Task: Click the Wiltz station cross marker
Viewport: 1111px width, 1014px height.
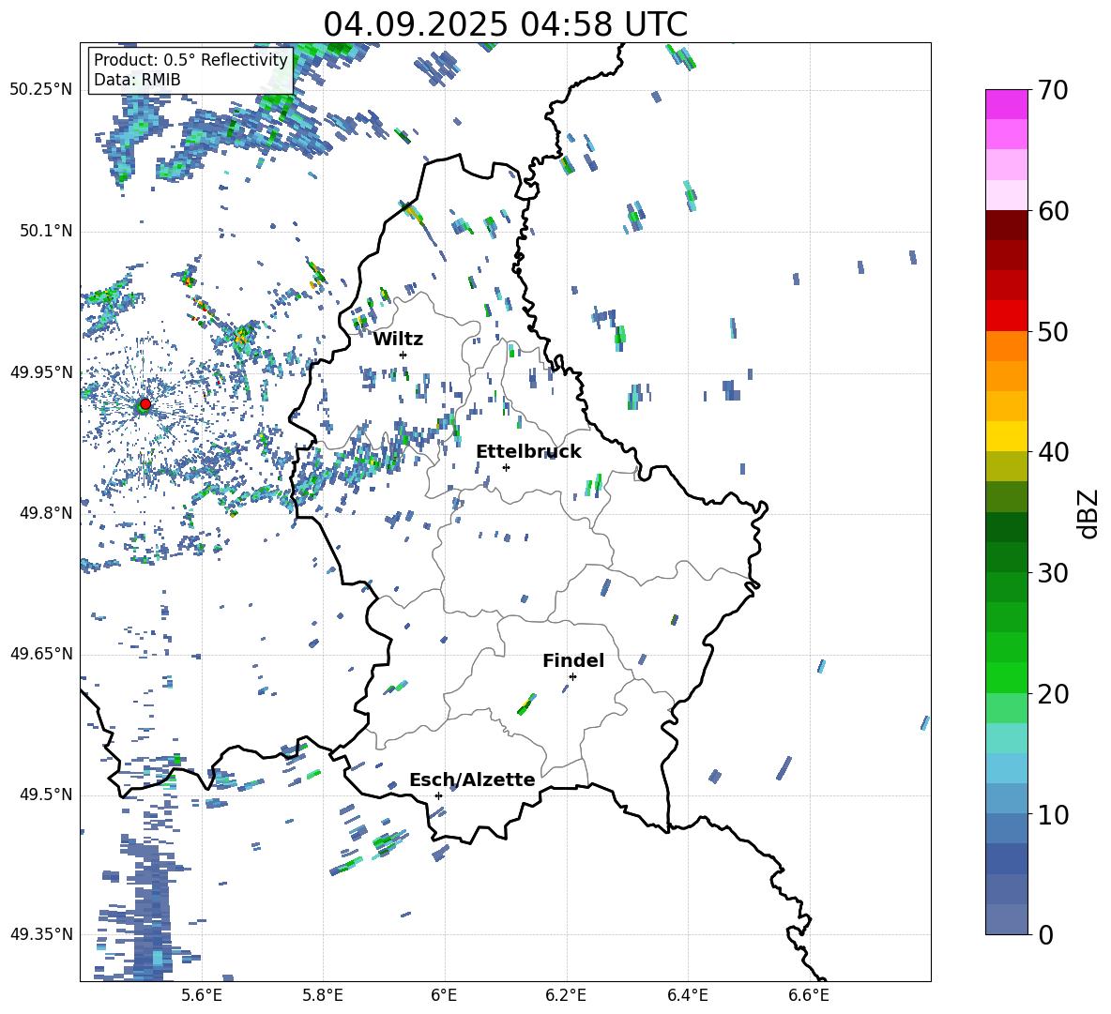Action: click(x=403, y=355)
